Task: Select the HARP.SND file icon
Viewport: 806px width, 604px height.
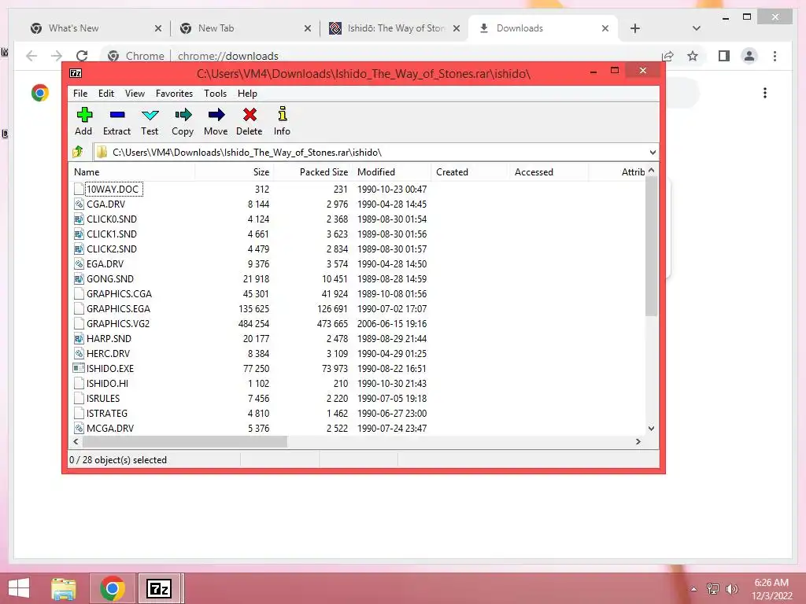Action: click(x=79, y=338)
